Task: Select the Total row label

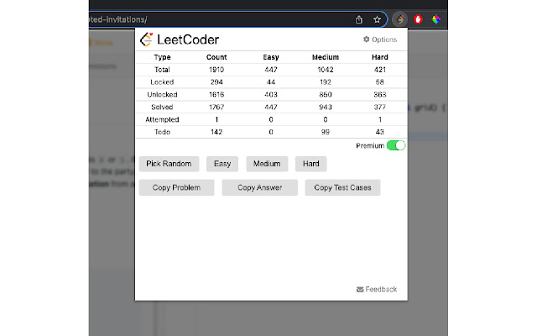Action: (162, 70)
